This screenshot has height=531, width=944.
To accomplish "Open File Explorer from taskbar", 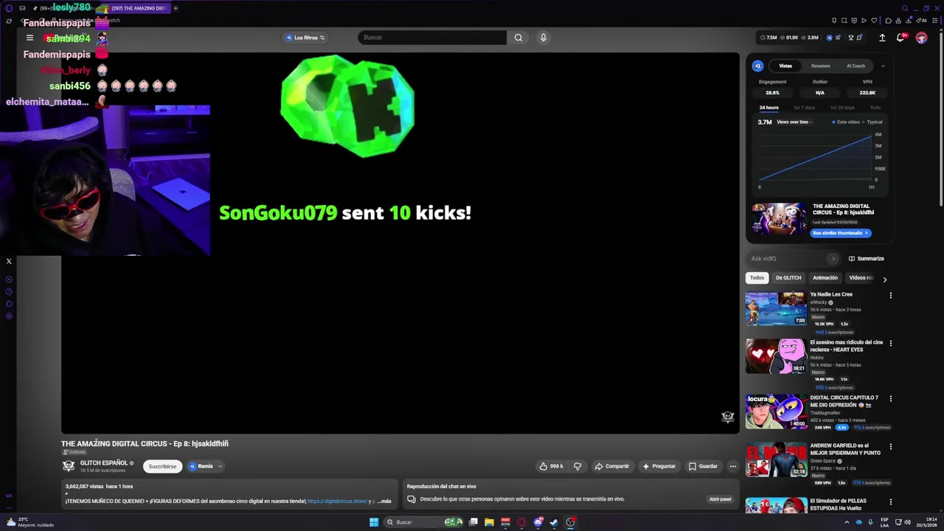I will 489,522.
